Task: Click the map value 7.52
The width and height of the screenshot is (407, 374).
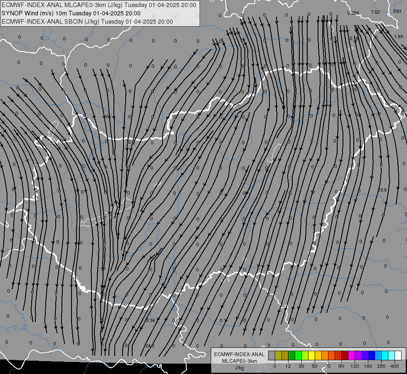Action: [375, 12]
